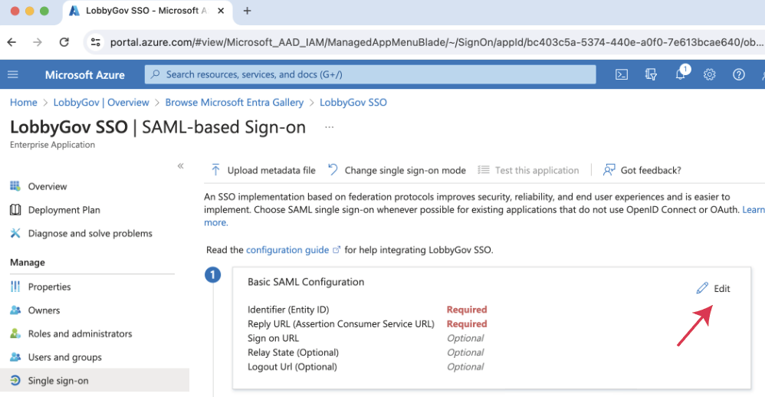
Task: Click Microsoft Azure portal title
Action: [85, 74]
